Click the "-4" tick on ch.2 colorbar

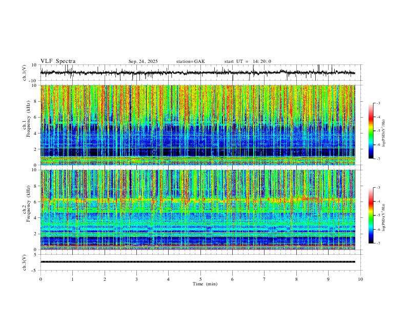378,202
